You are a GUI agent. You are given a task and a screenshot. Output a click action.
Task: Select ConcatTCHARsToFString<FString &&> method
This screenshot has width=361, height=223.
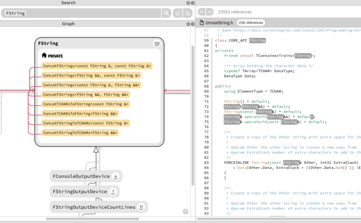point(80,114)
